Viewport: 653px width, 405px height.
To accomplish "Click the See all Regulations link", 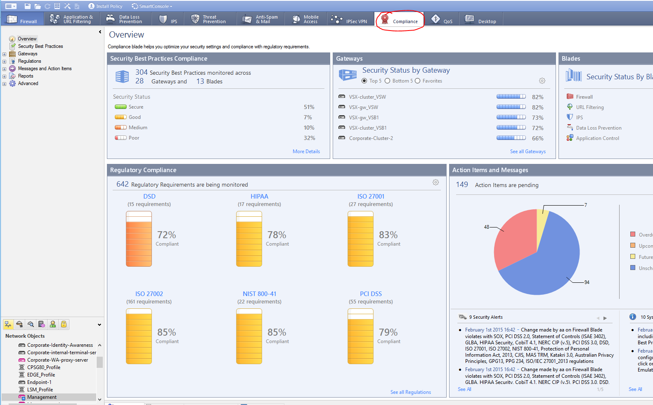I will point(411,392).
